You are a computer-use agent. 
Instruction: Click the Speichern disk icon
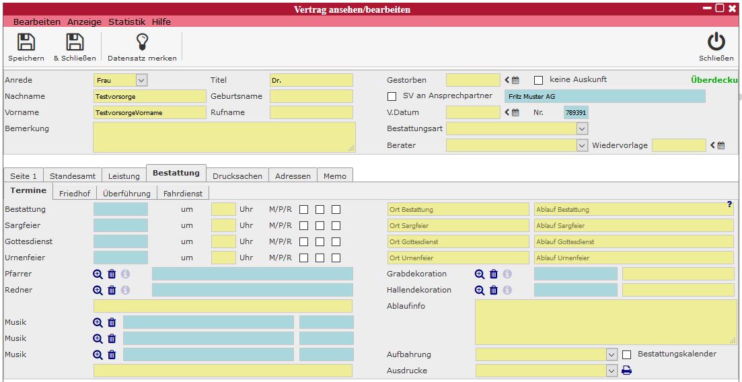coord(26,42)
